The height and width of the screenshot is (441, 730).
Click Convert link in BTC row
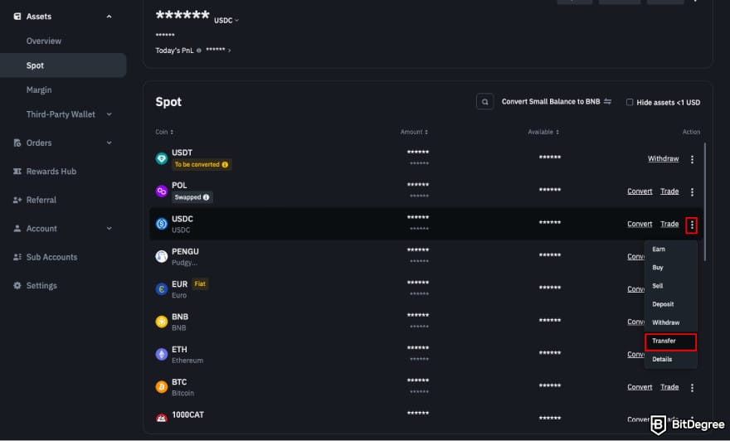(640, 386)
